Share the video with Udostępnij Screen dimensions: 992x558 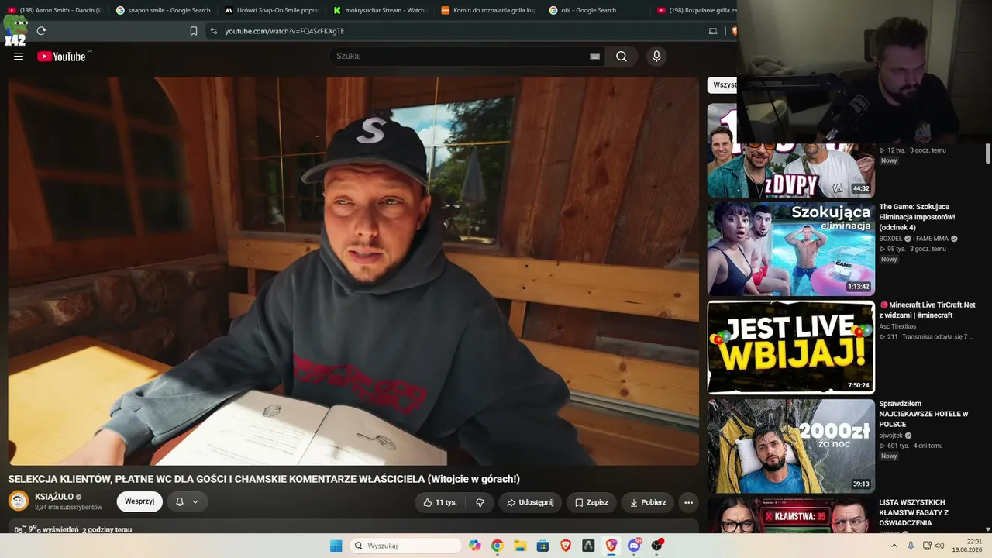(530, 502)
